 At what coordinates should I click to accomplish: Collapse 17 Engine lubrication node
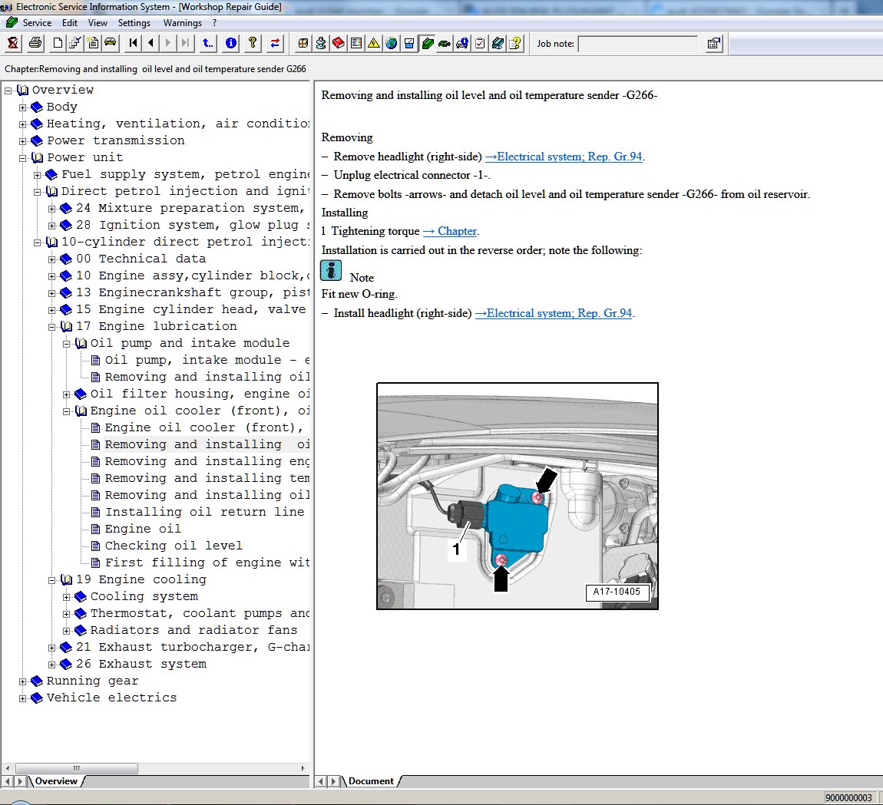(x=51, y=327)
